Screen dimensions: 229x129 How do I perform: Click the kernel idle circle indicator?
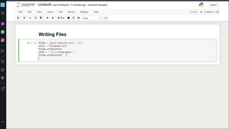pos(218,12)
